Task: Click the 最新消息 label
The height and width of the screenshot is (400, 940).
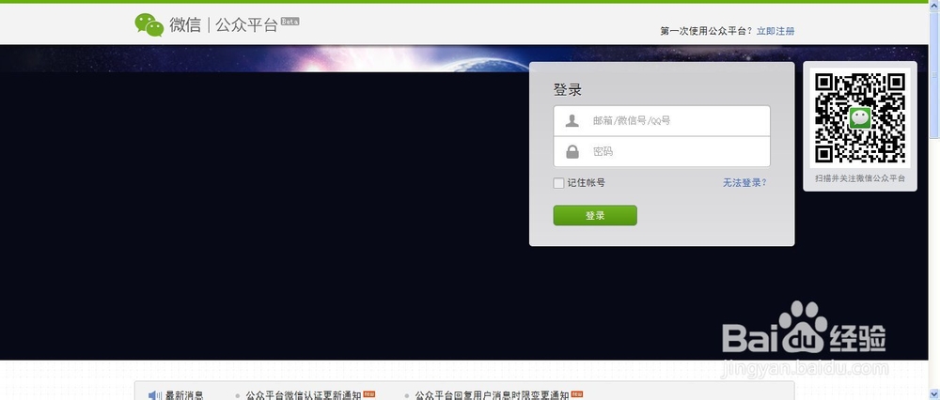Action: pos(184,395)
